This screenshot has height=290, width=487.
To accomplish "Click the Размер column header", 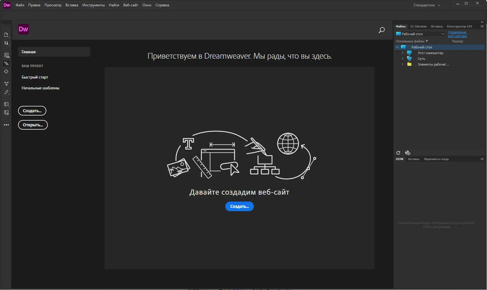I will coord(458,41).
